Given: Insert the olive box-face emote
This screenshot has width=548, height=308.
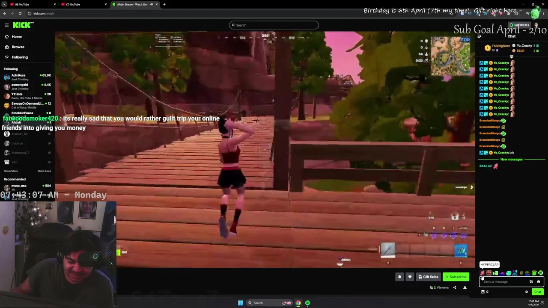Looking at the screenshot, I should [521, 273].
